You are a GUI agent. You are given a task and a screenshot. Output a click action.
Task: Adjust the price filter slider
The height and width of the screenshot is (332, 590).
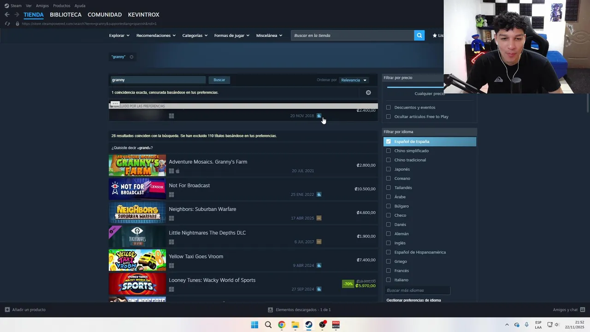[x=415, y=86]
